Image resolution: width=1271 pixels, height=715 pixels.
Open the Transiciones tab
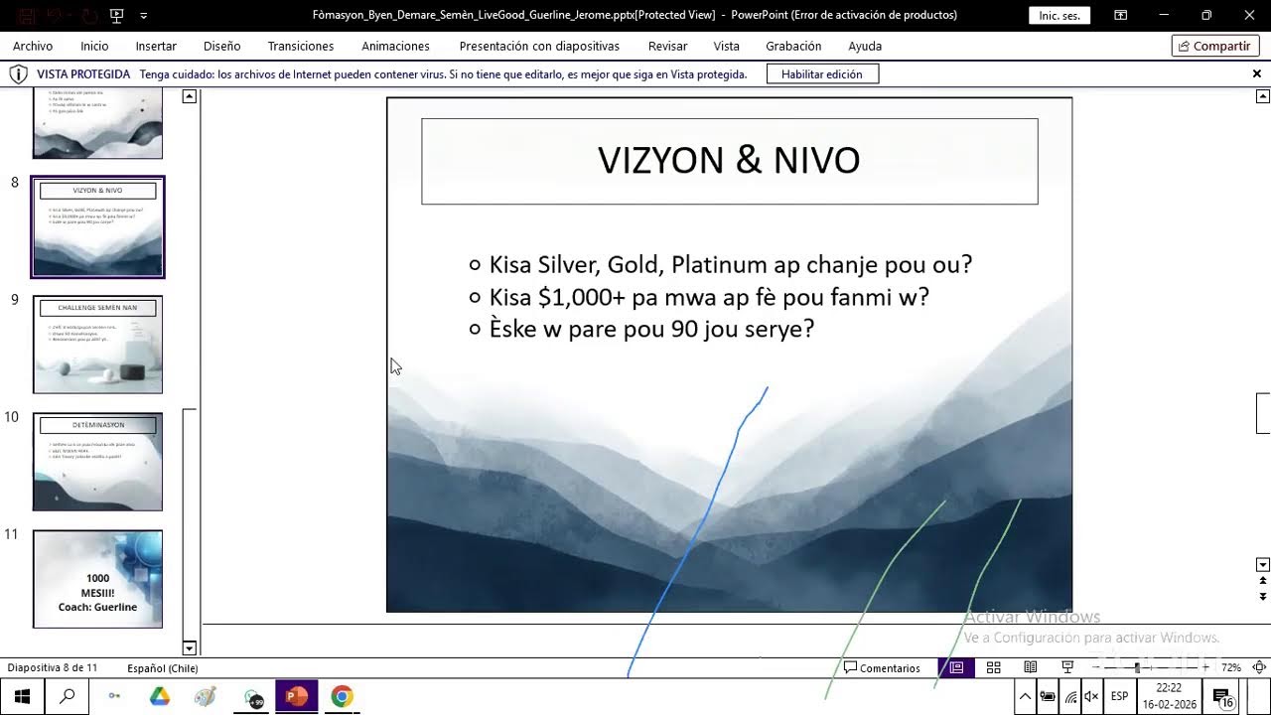point(301,46)
